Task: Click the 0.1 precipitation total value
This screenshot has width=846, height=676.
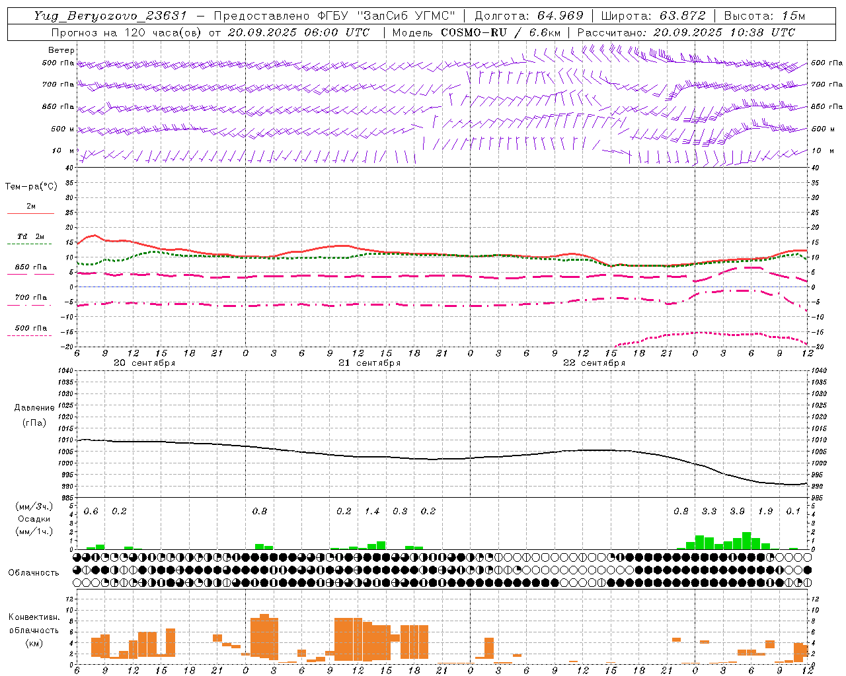Action: (793, 512)
